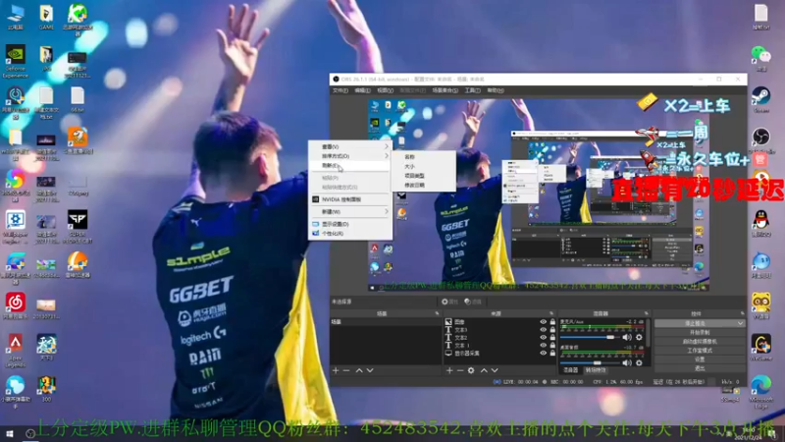This screenshot has height=442, width=785.
Task: Choose 刷新(E) in the context menu
Action: coord(350,165)
